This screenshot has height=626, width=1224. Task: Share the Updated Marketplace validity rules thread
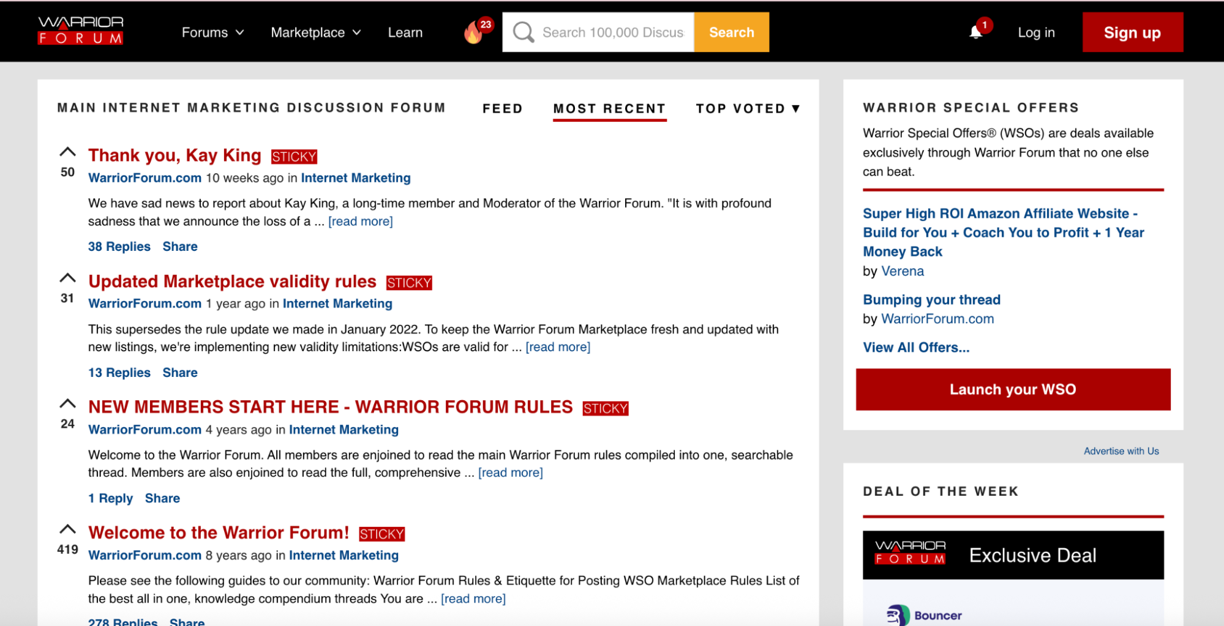[180, 373]
